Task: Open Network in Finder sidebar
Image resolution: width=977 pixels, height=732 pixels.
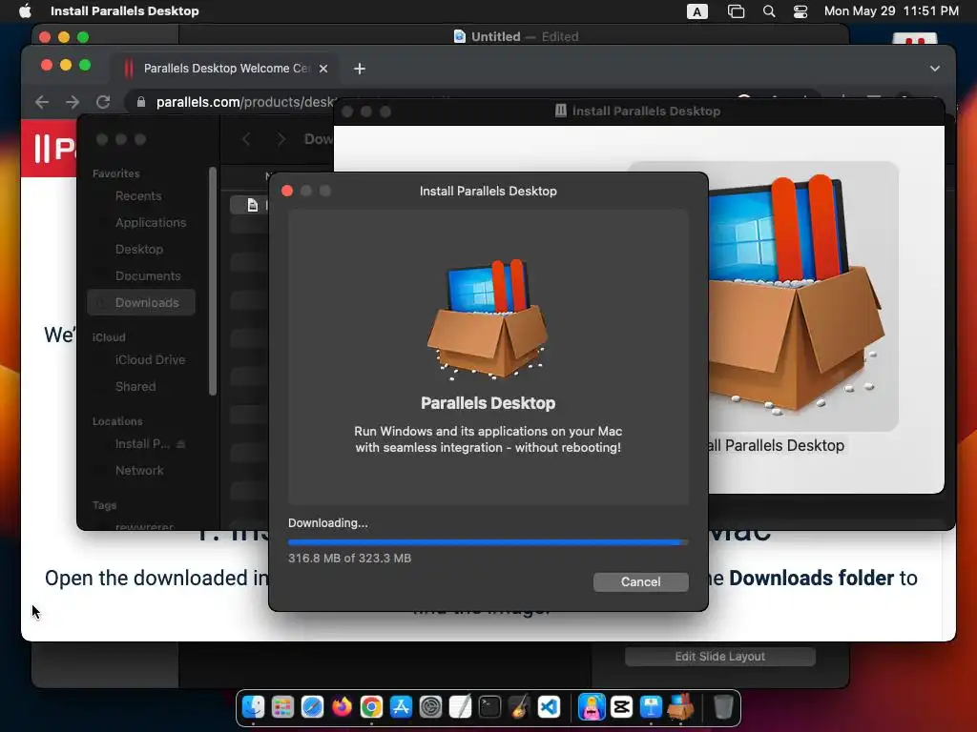Action: coord(139,471)
